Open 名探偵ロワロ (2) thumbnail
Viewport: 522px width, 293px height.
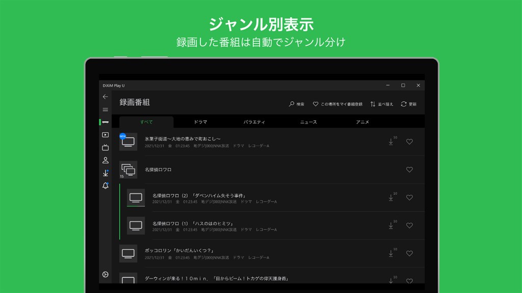[x=136, y=198]
